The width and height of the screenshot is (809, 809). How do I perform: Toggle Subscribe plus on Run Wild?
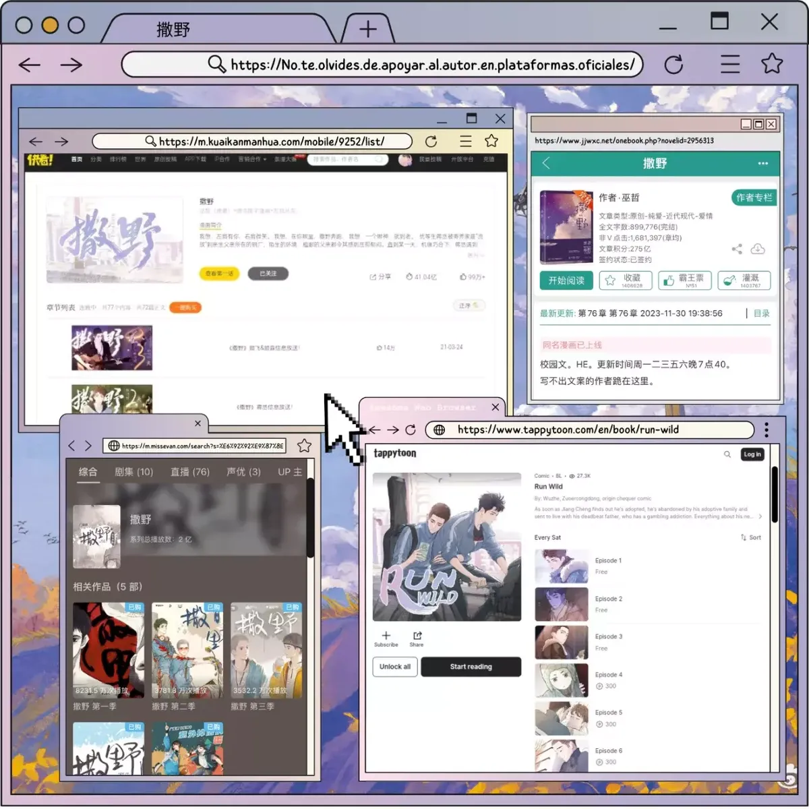pyautogui.click(x=386, y=639)
